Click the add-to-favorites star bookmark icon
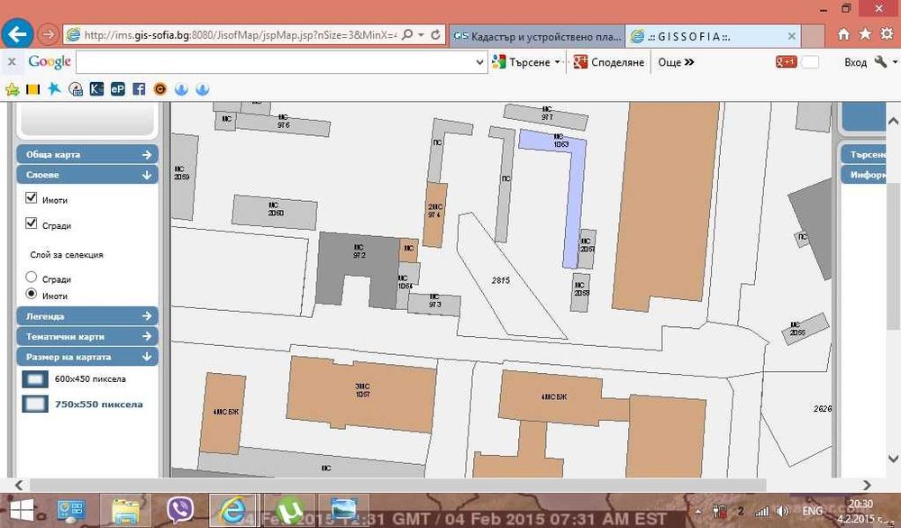Screen dimensions: 901x528 click(12, 89)
